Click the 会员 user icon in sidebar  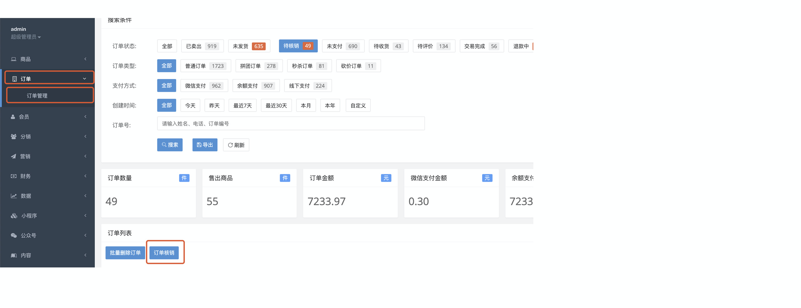pyautogui.click(x=13, y=117)
